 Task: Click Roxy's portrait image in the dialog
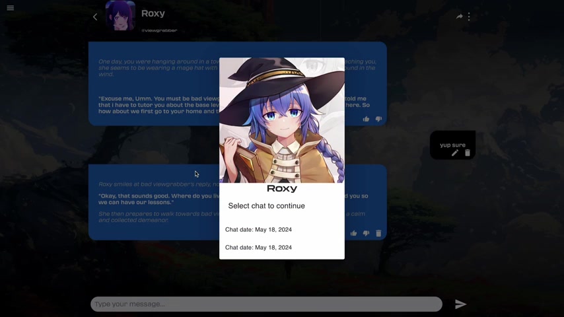click(x=282, y=120)
